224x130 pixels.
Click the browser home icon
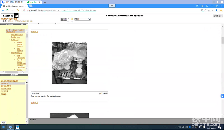click(x=18, y=10)
